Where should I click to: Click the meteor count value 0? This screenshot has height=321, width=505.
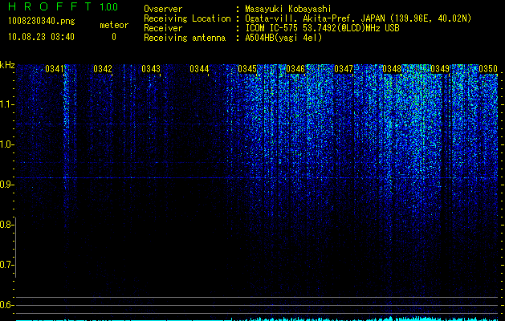pos(114,37)
